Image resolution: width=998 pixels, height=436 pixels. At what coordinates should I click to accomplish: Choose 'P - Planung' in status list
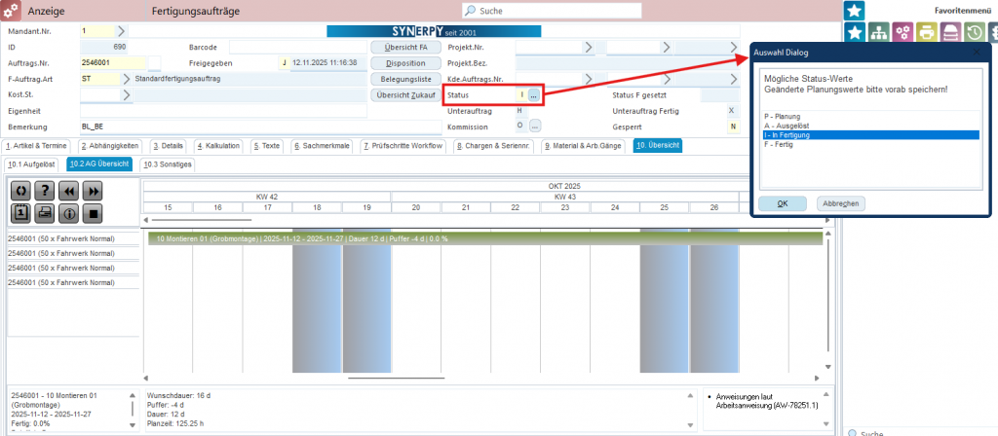click(x=783, y=116)
